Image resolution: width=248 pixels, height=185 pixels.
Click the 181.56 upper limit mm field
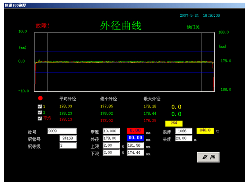[x=136, y=145]
